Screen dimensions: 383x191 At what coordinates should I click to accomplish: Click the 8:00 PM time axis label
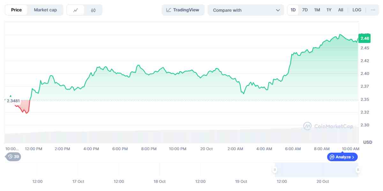point(149,149)
